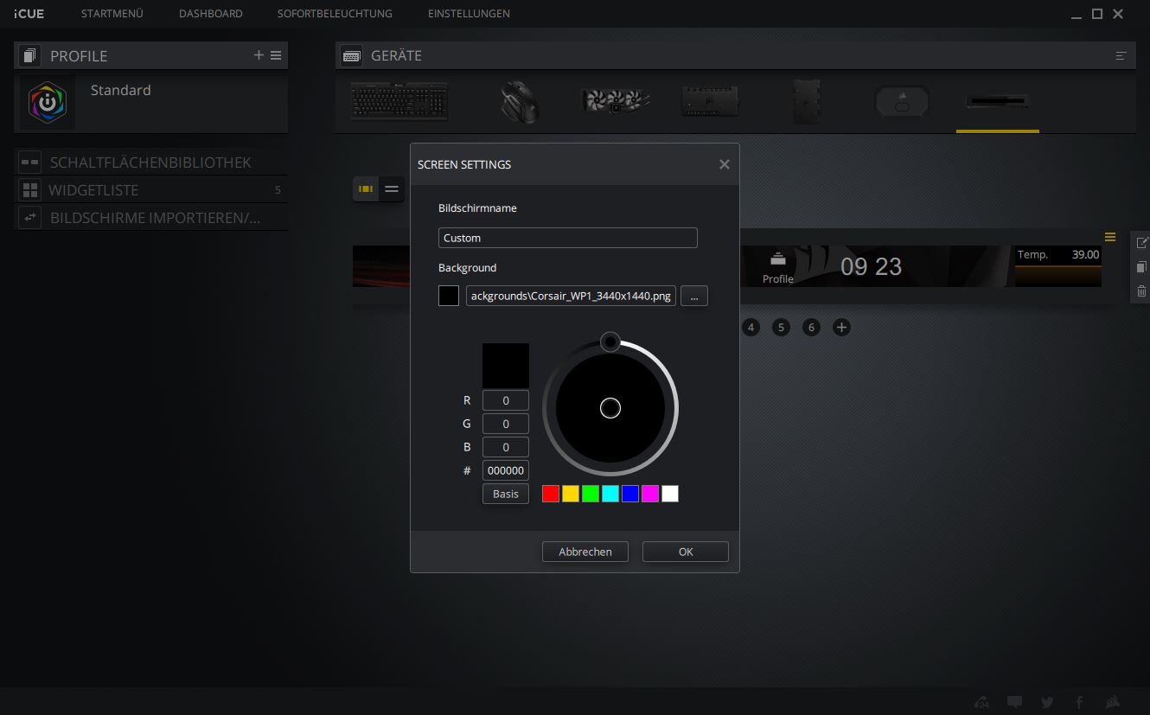This screenshot has height=715, width=1150.
Task: Click the Abbrechen button
Action: (x=585, y=552)
